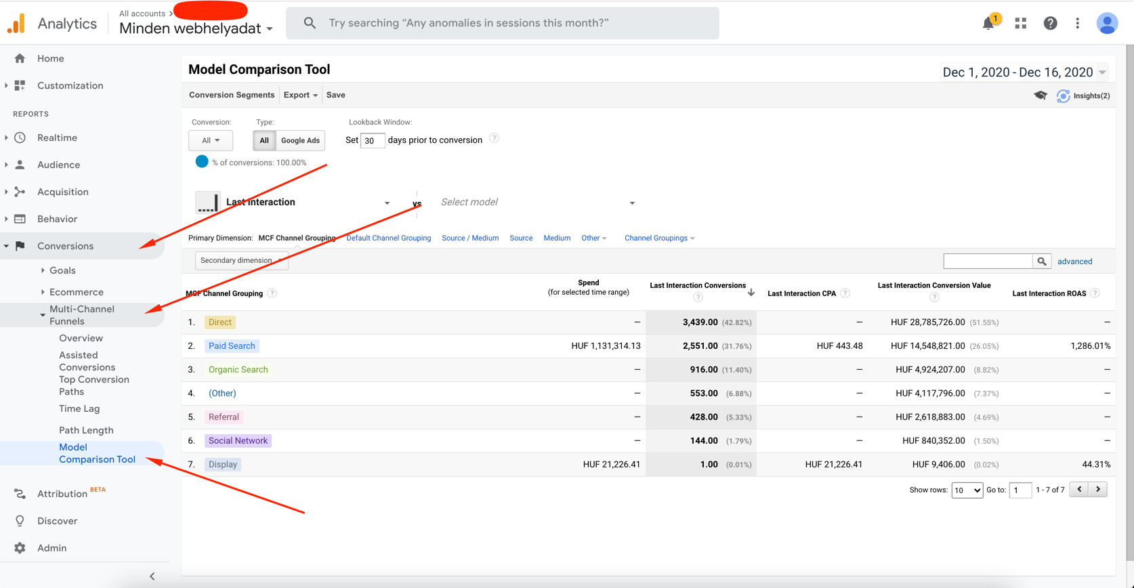The height and width of the screenshot is (588, 1134).
Task: Open the Insights panel icon
Action: pos(1064,96)
